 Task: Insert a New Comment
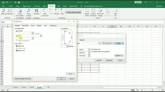coord(45,13)
